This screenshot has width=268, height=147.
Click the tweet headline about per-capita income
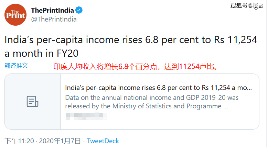click(x=131, y=40)
